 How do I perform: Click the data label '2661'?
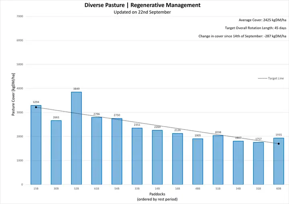56,117
